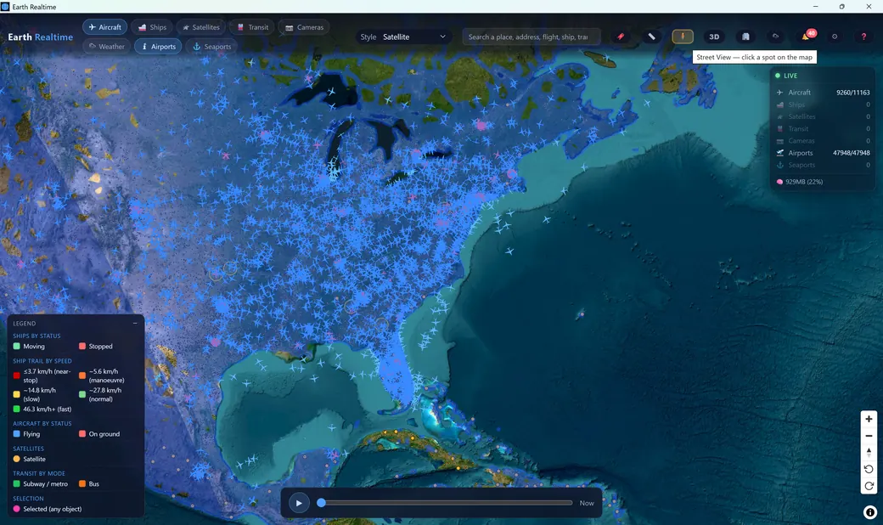Jump timeline to Now
Screen dimensions: 883x525
(x=587, y=503)
